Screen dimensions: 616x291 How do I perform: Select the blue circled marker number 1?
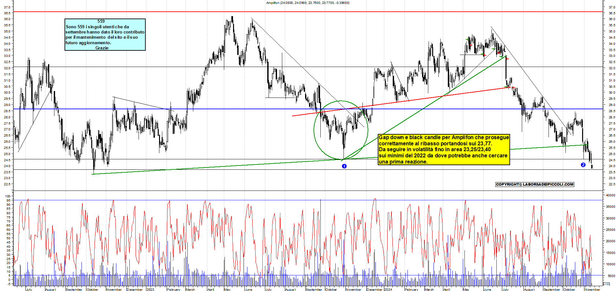tap(344, 166)
